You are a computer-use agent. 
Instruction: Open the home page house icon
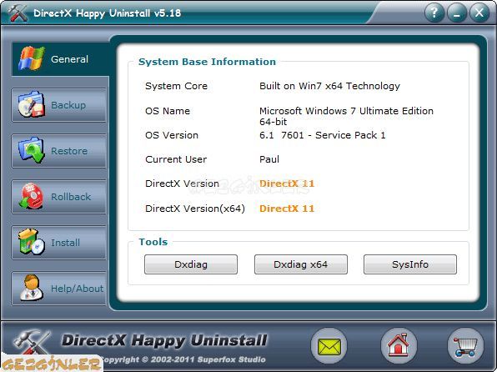point(399,346)
